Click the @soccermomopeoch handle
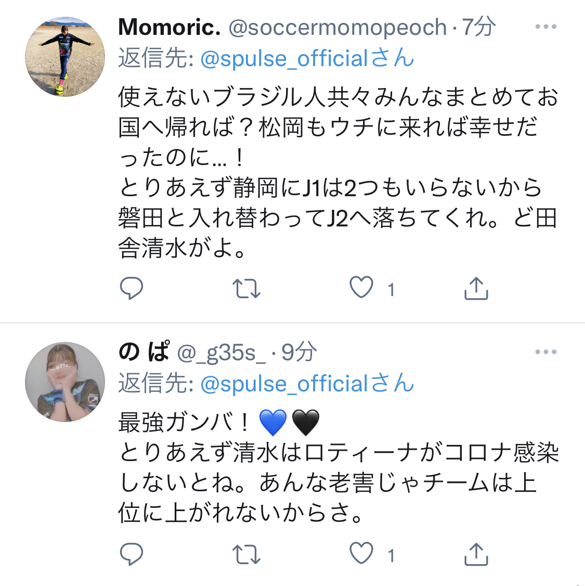This screenshot has height=586, width=585. 337,27
